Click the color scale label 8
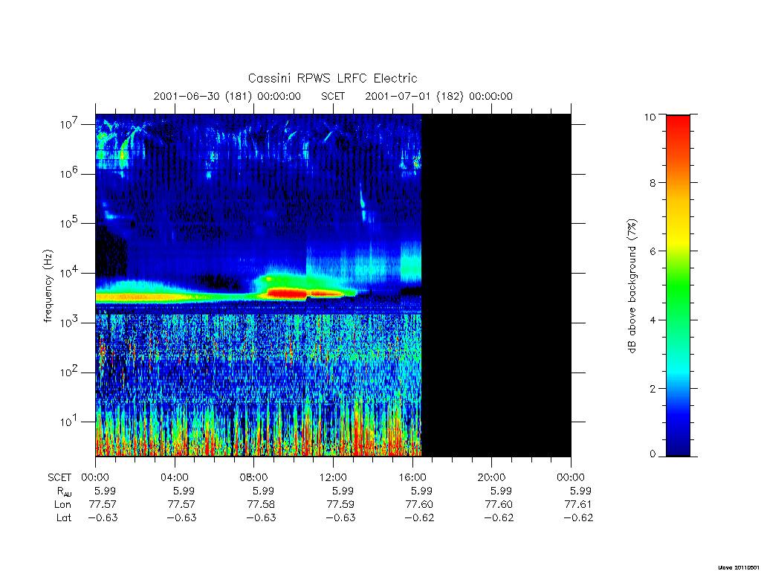The width and height of the screenshot is (761, 571). point(652,183)
